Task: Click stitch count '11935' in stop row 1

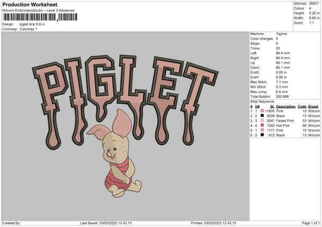Action: click(269, 111)
